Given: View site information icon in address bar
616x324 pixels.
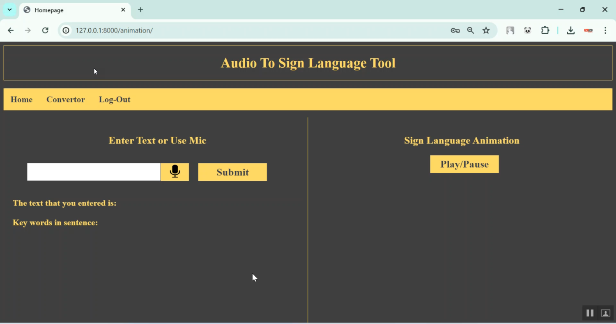Looking at the screenshot, I should point(66,30).
